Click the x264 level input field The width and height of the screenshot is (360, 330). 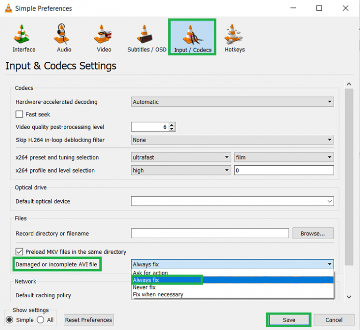tap(284, 170)
